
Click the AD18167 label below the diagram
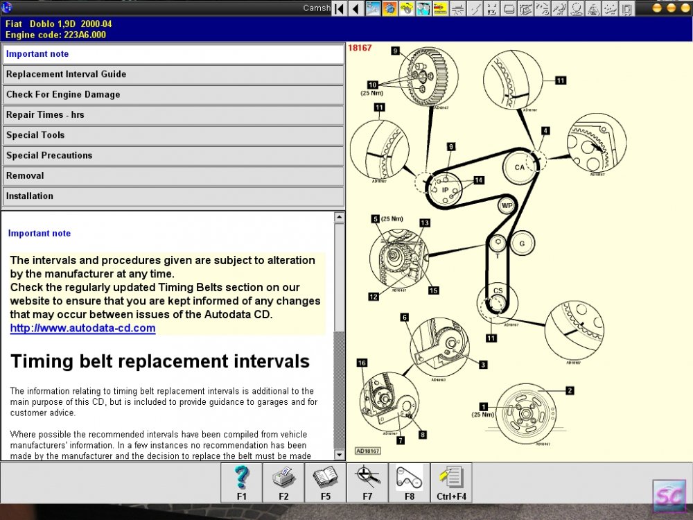pos(368,451)
